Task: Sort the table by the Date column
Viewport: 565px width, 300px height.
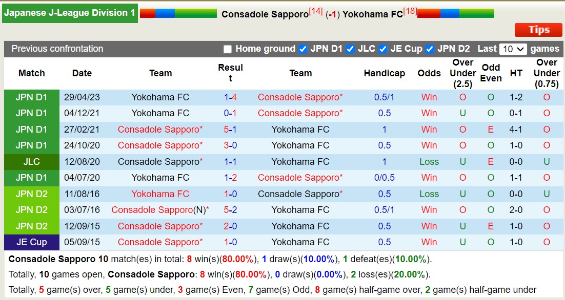Action: pyautogui.click(x=82, y=73)
